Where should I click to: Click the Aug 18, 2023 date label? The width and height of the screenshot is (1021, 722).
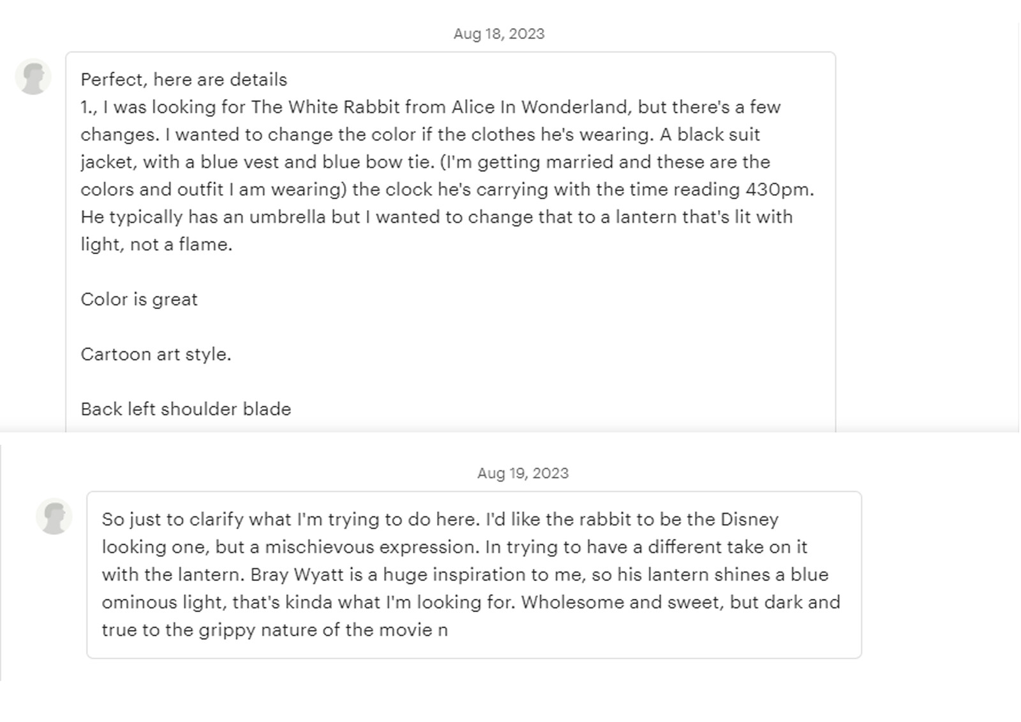(x=498, y=34)
